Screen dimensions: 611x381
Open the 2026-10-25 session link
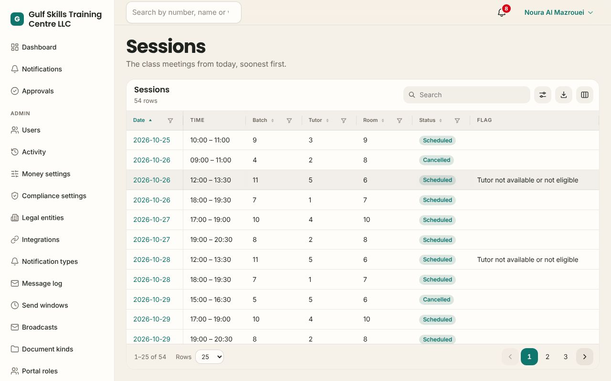[152, 140]
